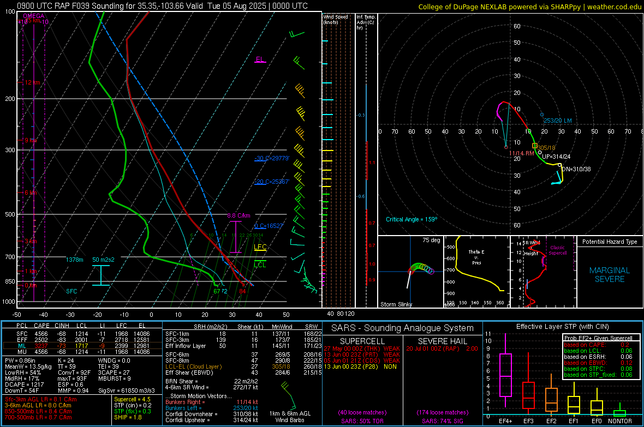This screenshot has height=427, width=644.
Task: Click the 253/20 LM hodograph label
Action: (557, 121)
